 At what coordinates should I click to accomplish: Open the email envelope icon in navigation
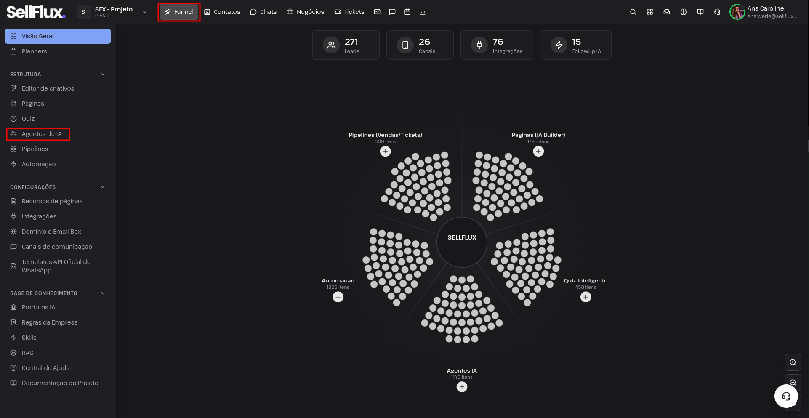(377, 12)
